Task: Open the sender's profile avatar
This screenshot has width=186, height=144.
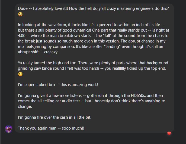Action: 9,129
